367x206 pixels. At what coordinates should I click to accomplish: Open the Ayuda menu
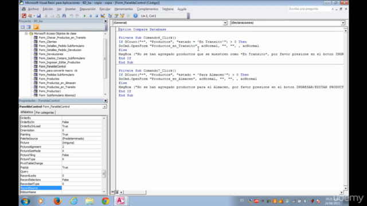(x=182, y=9)
